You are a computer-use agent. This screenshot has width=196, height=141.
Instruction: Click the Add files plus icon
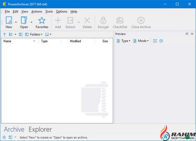[58, 20]
